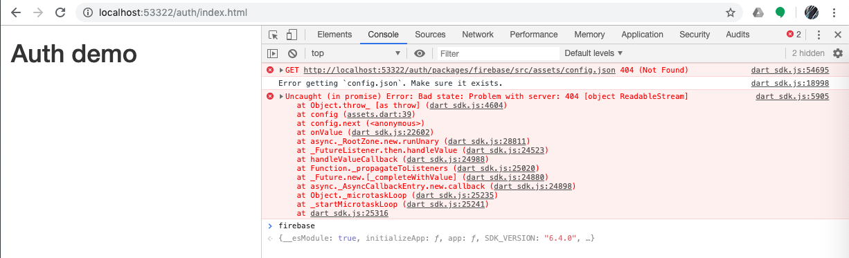Open the Security tab
This screenshot has width=849, height=258.
[695, 35]
